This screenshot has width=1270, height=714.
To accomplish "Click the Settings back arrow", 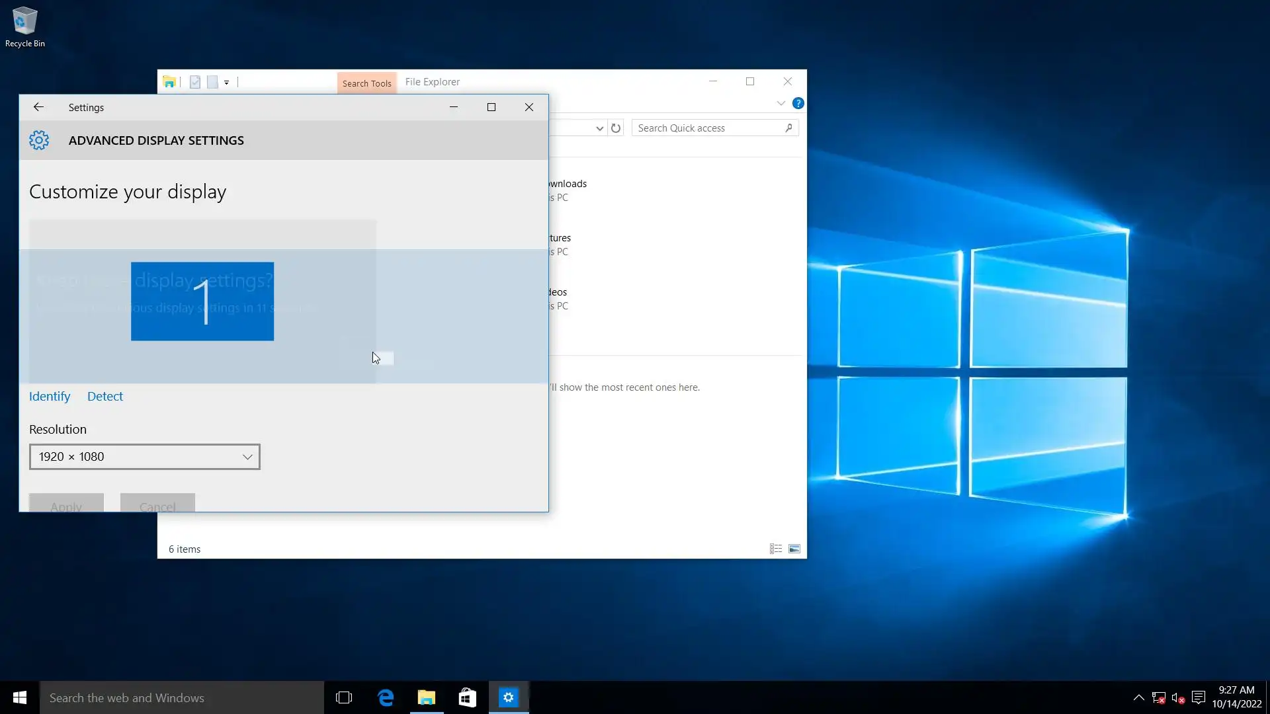I will click(38, 107).
